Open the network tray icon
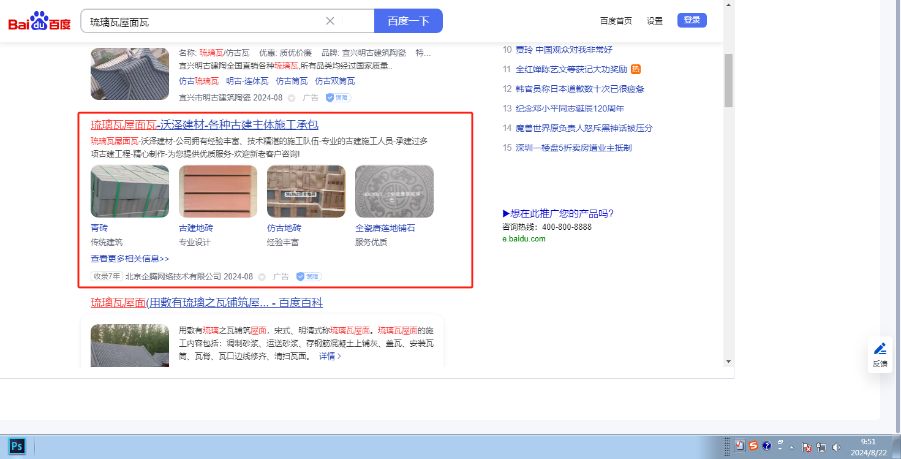 [x=821, y=447]
